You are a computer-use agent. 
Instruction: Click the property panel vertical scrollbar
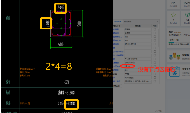point(159,37)
